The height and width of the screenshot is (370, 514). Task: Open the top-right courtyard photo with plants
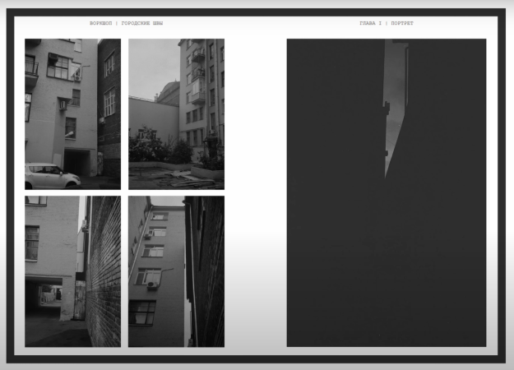[x=176, y=113]
